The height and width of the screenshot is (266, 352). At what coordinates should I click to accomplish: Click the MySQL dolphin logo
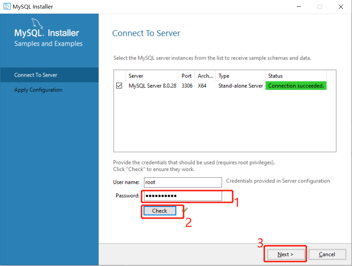click(37, 24)
